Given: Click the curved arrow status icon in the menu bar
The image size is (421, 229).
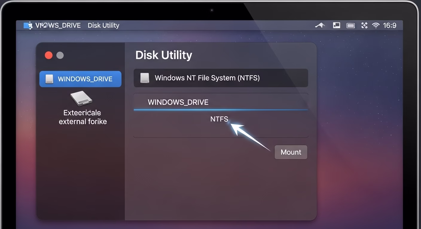Looking at the screenshot, I should 320,25.
